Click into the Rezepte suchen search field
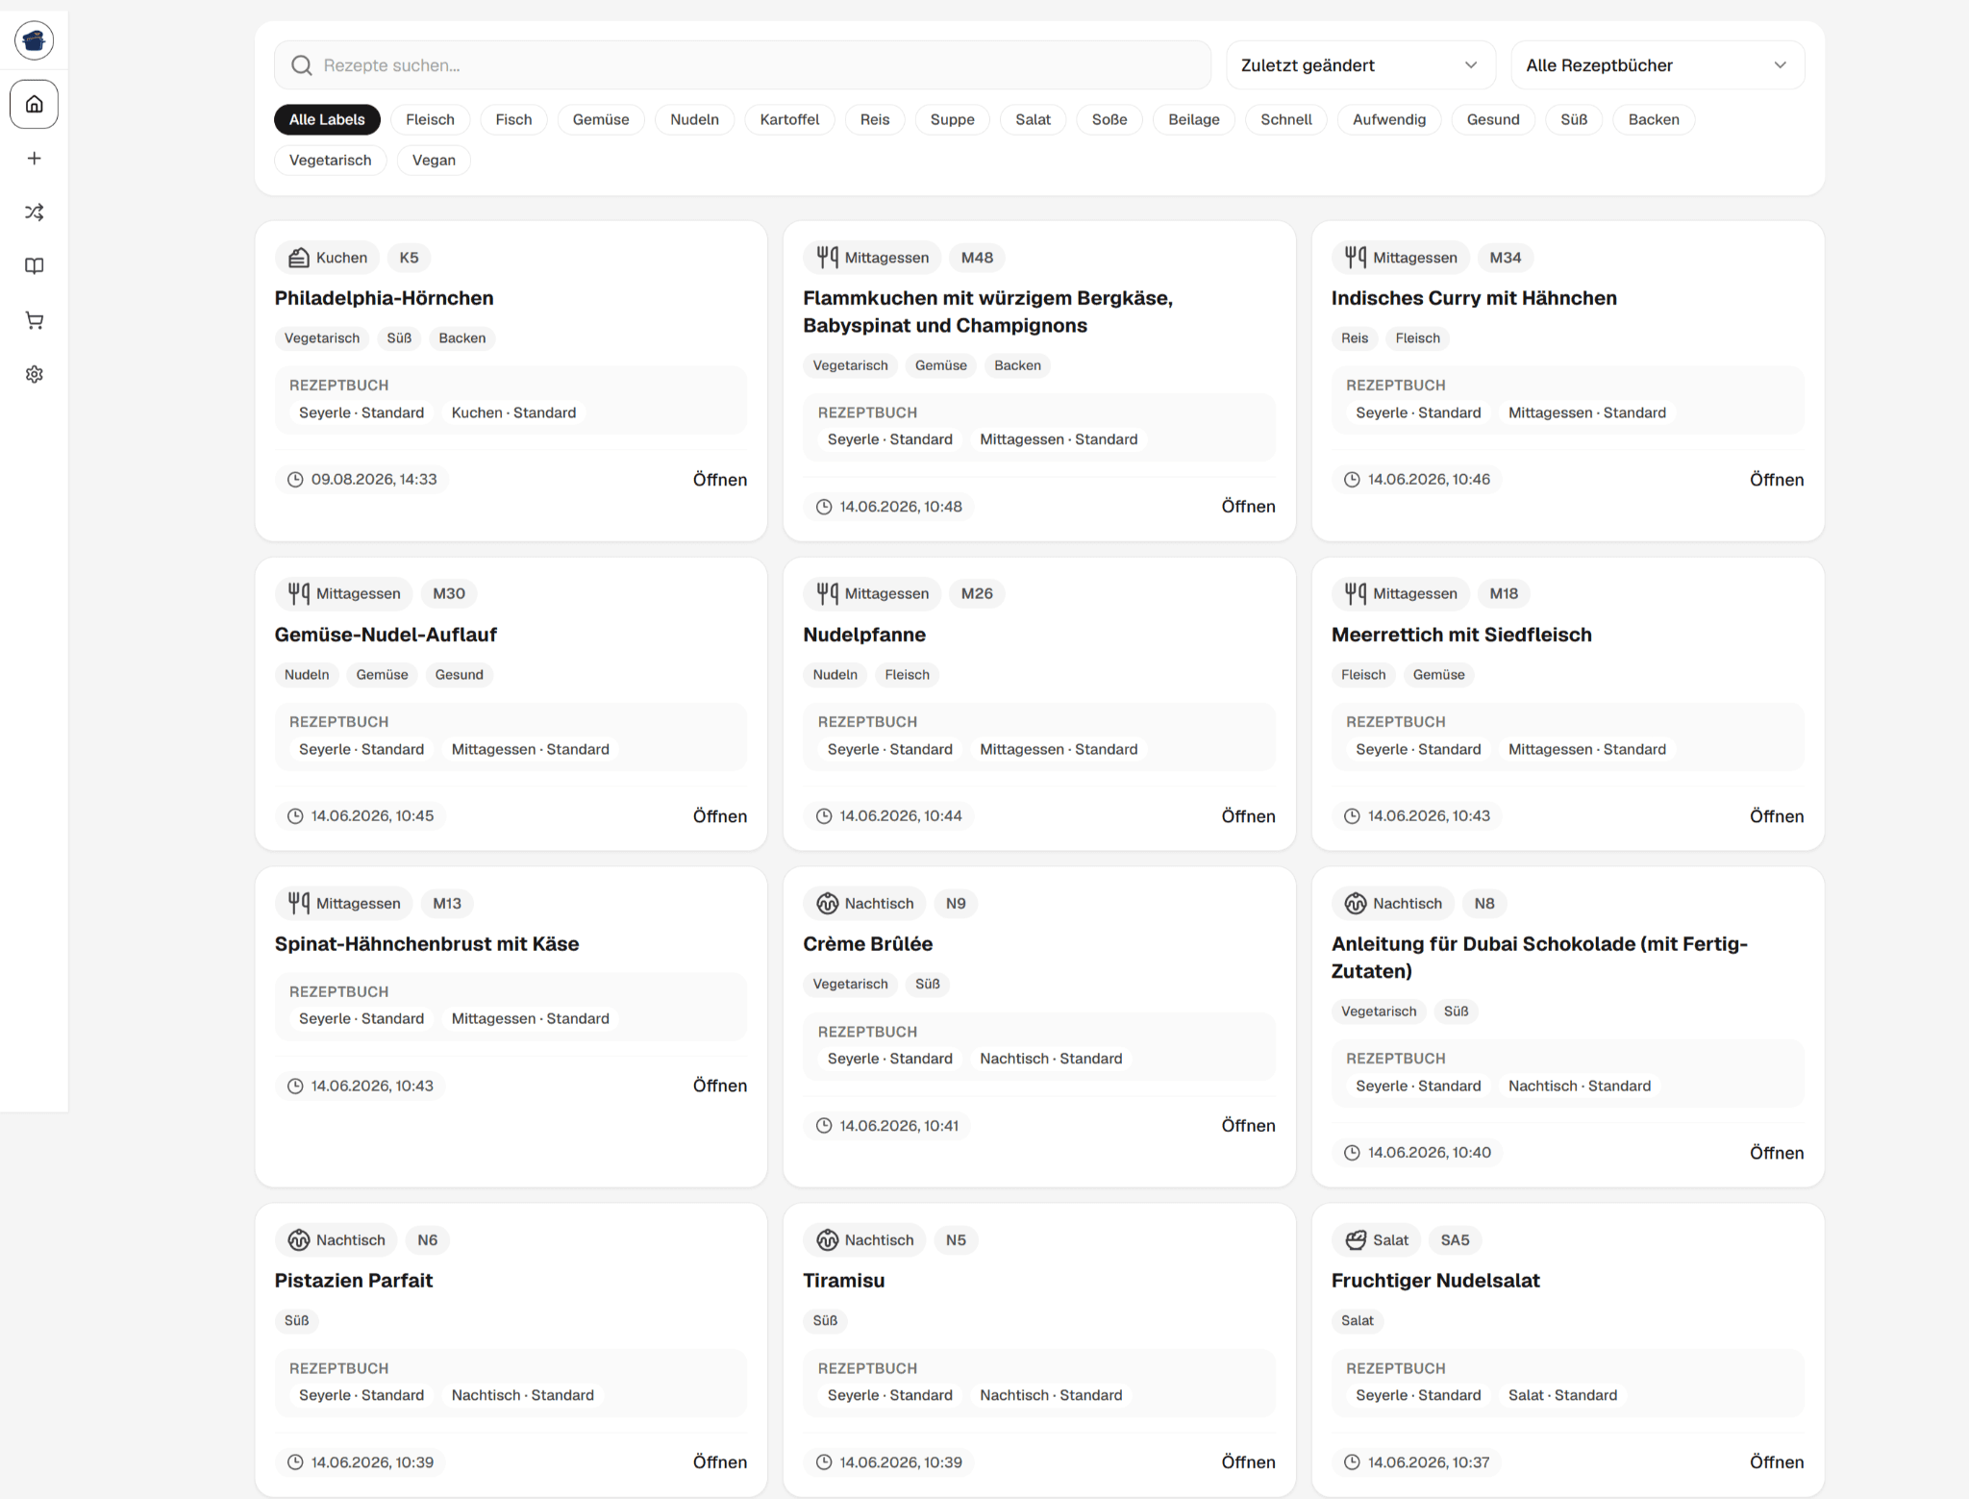 point(742,65)
